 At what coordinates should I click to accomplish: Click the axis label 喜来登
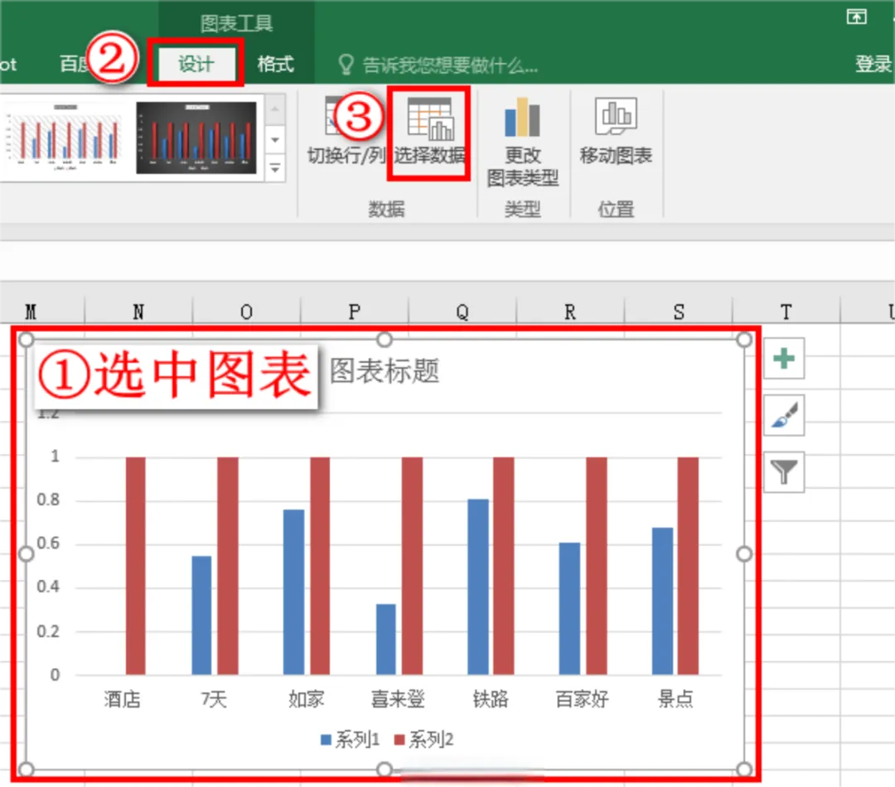[398, 698]
